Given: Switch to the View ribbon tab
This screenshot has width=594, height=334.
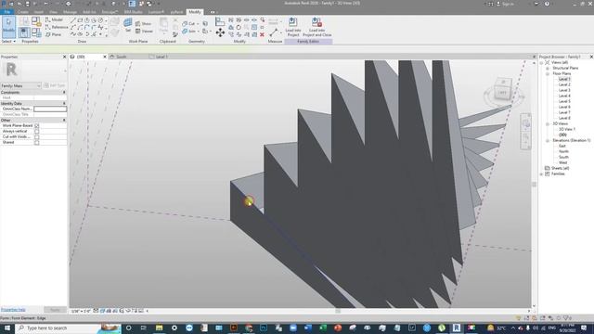Looking at the screenshot, I should [x=53, y=12].
